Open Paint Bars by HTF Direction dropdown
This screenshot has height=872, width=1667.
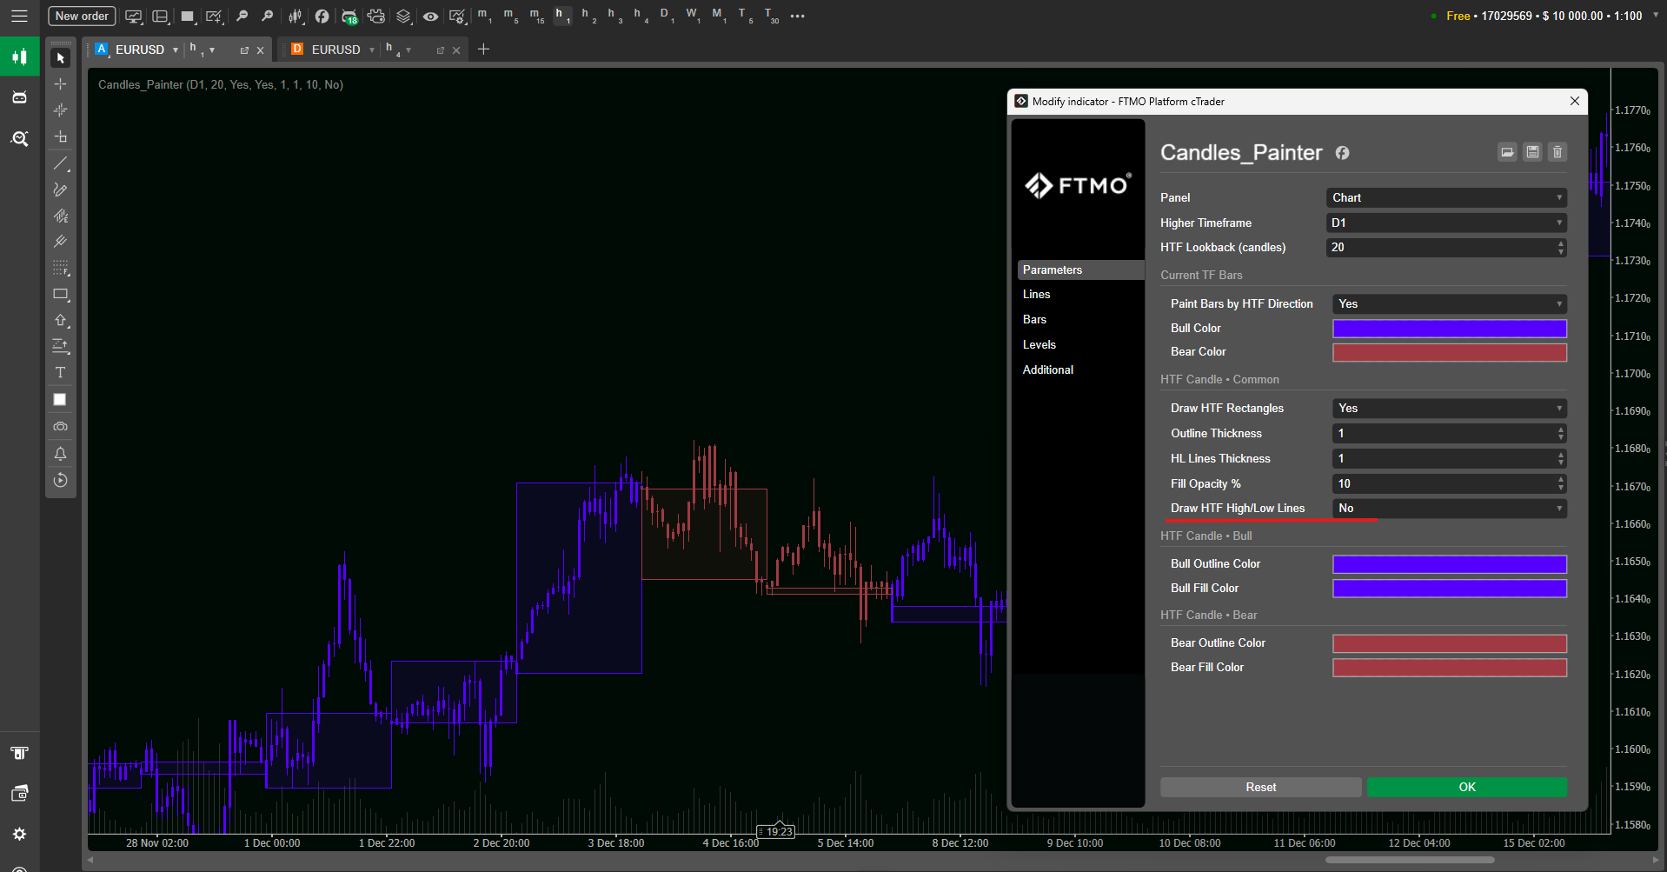pos(1449,304)
